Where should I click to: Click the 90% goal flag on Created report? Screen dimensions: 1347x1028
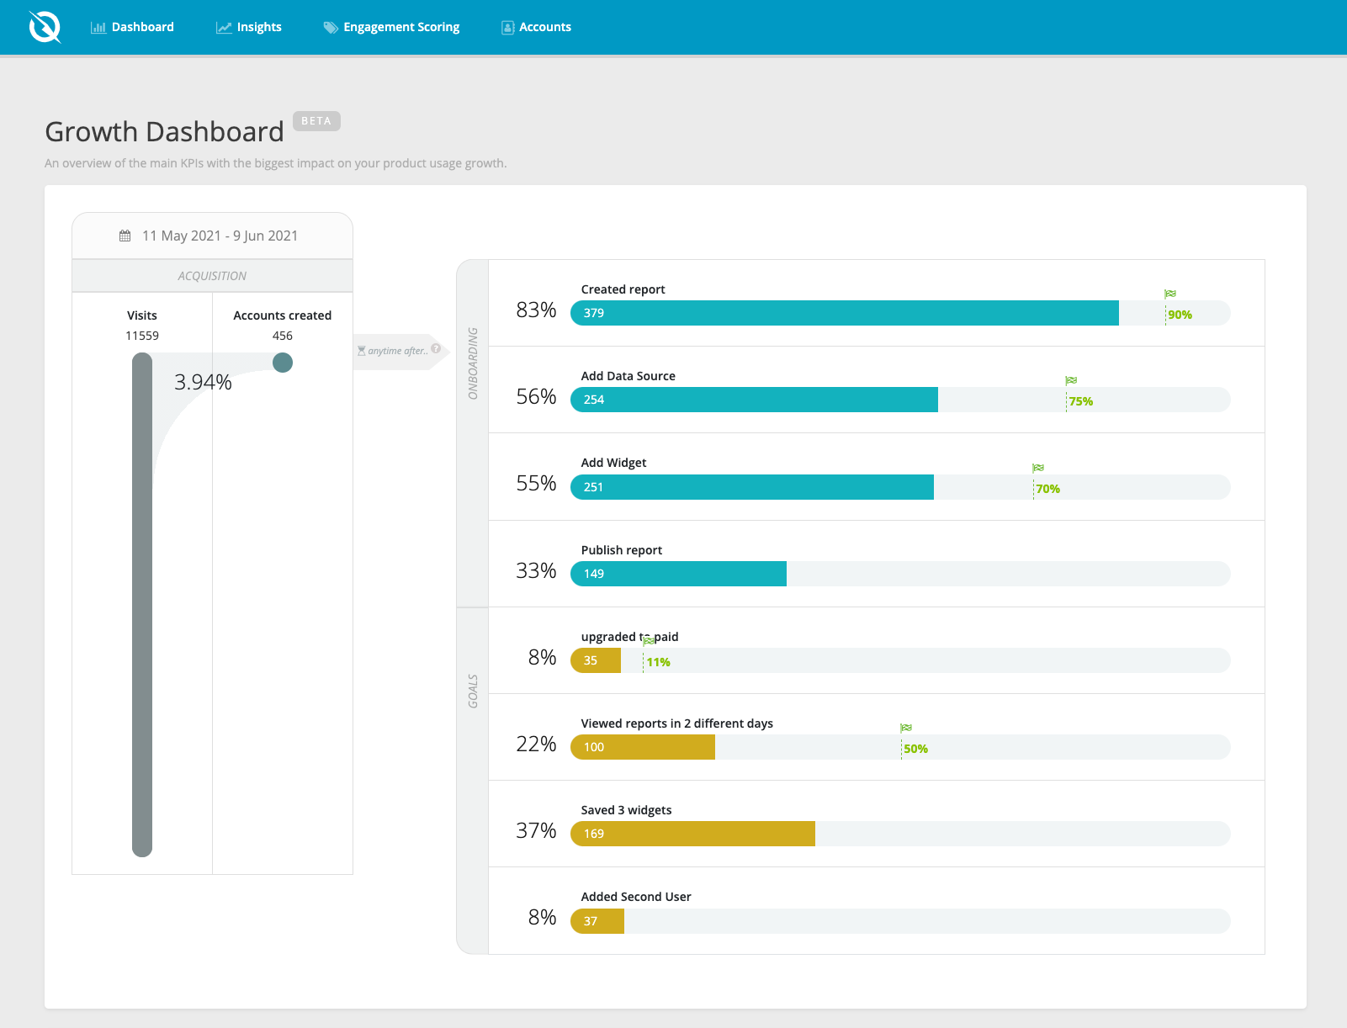[x=1170, y=294]
